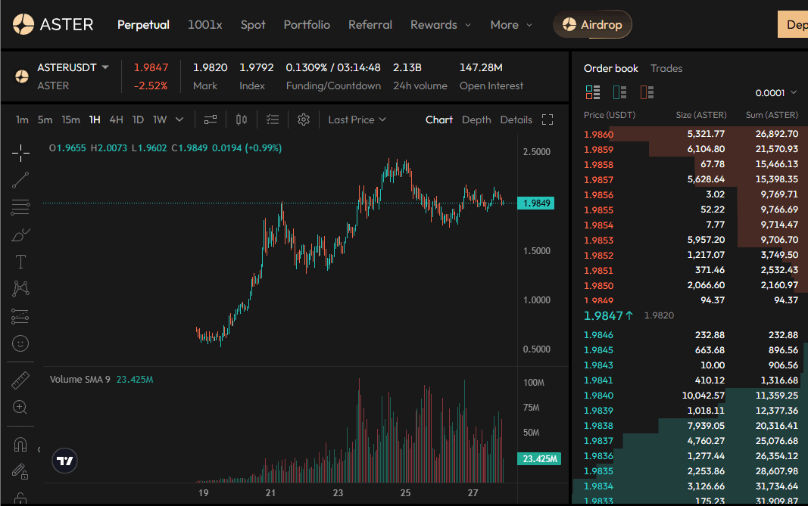Image resolution: width=808 pixels, height=506 pixels.
Task: Select the 1m timeframe
Action: point(22,120)
